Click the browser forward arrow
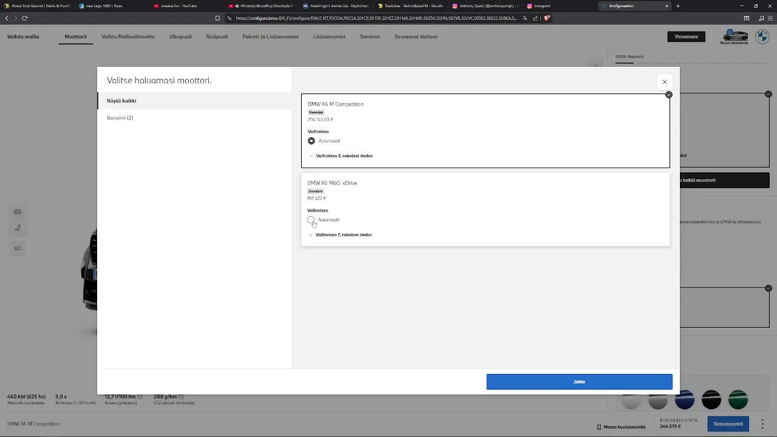The height and width of the screenshot is (437, 777). tap(15, 18)
